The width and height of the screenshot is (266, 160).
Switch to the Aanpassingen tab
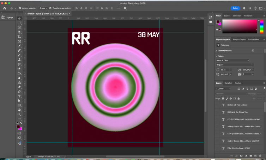239,39
